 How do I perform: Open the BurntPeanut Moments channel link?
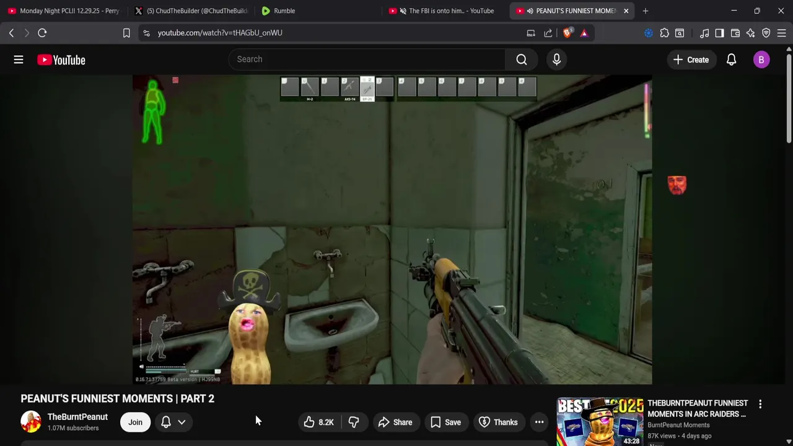(x=678, y=425)
